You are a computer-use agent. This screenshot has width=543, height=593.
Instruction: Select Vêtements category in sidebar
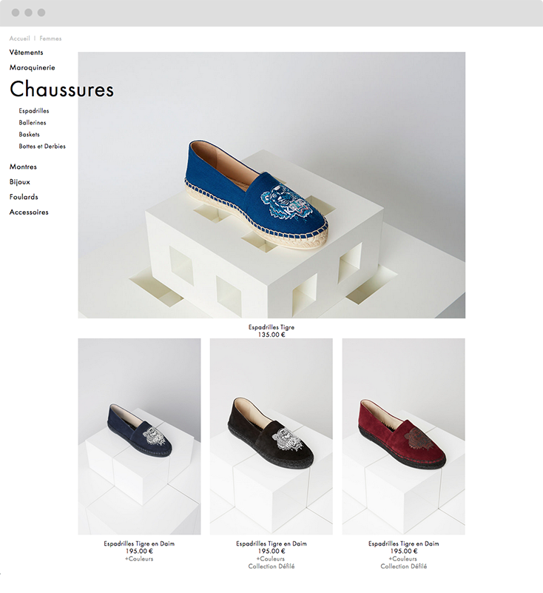point(26,53)
